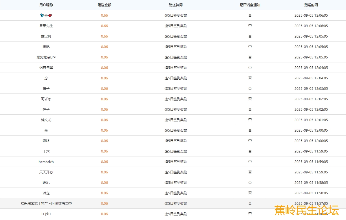
Task: Click the 是否消息通知 column header
Action: [250, 5]
